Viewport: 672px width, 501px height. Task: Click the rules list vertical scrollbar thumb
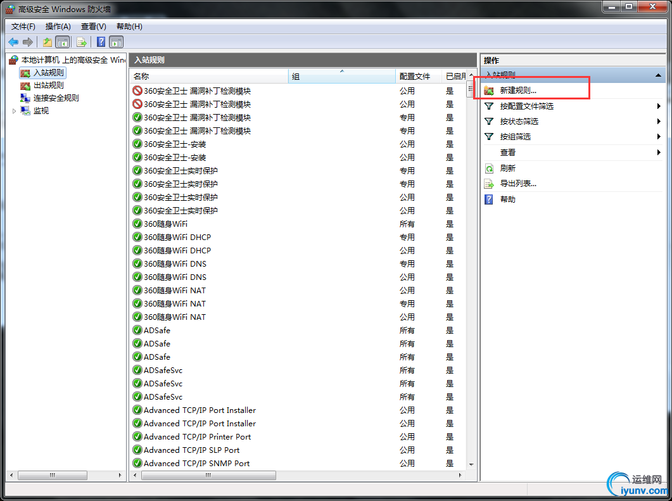pos(471,89)
